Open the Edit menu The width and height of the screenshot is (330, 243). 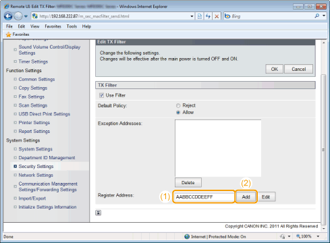point(22,26)
